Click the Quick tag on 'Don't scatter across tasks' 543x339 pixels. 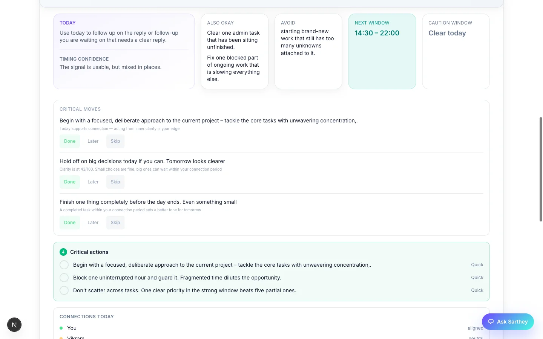pos(477,290)
